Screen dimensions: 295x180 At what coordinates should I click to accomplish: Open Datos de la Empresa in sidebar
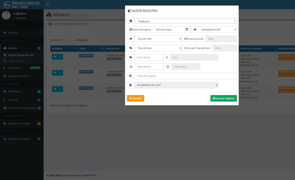[x=22, y=139]
